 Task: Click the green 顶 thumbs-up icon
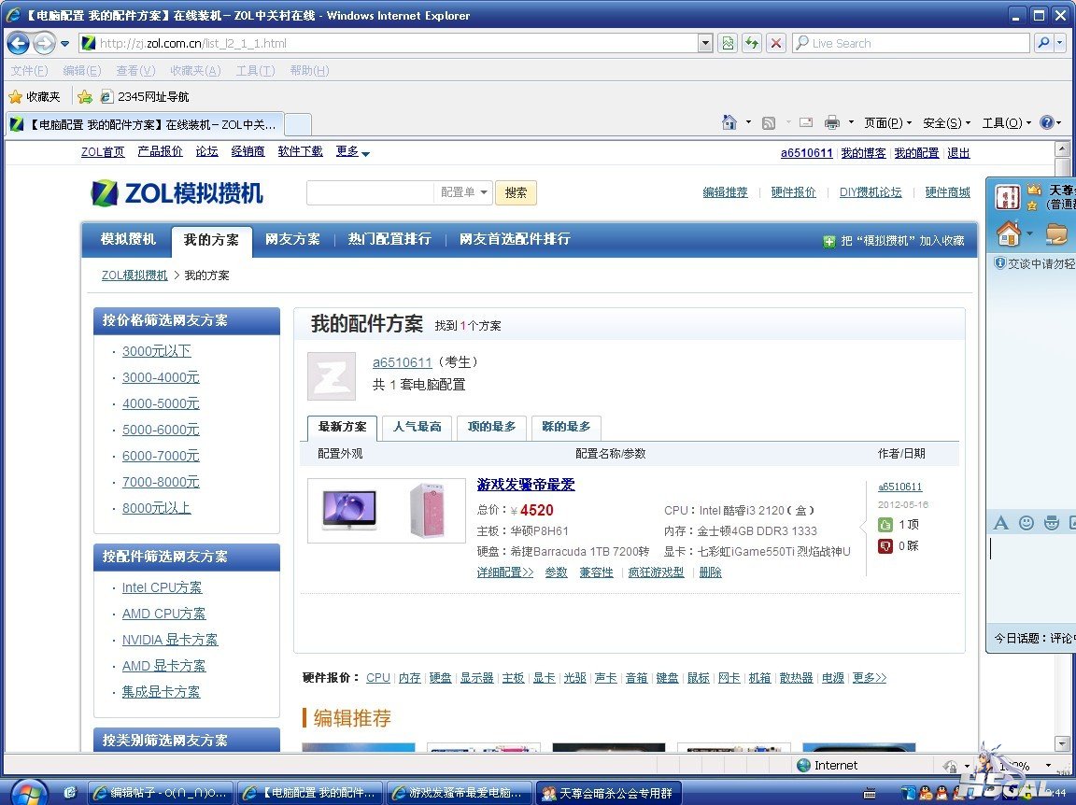click(885, 525)
